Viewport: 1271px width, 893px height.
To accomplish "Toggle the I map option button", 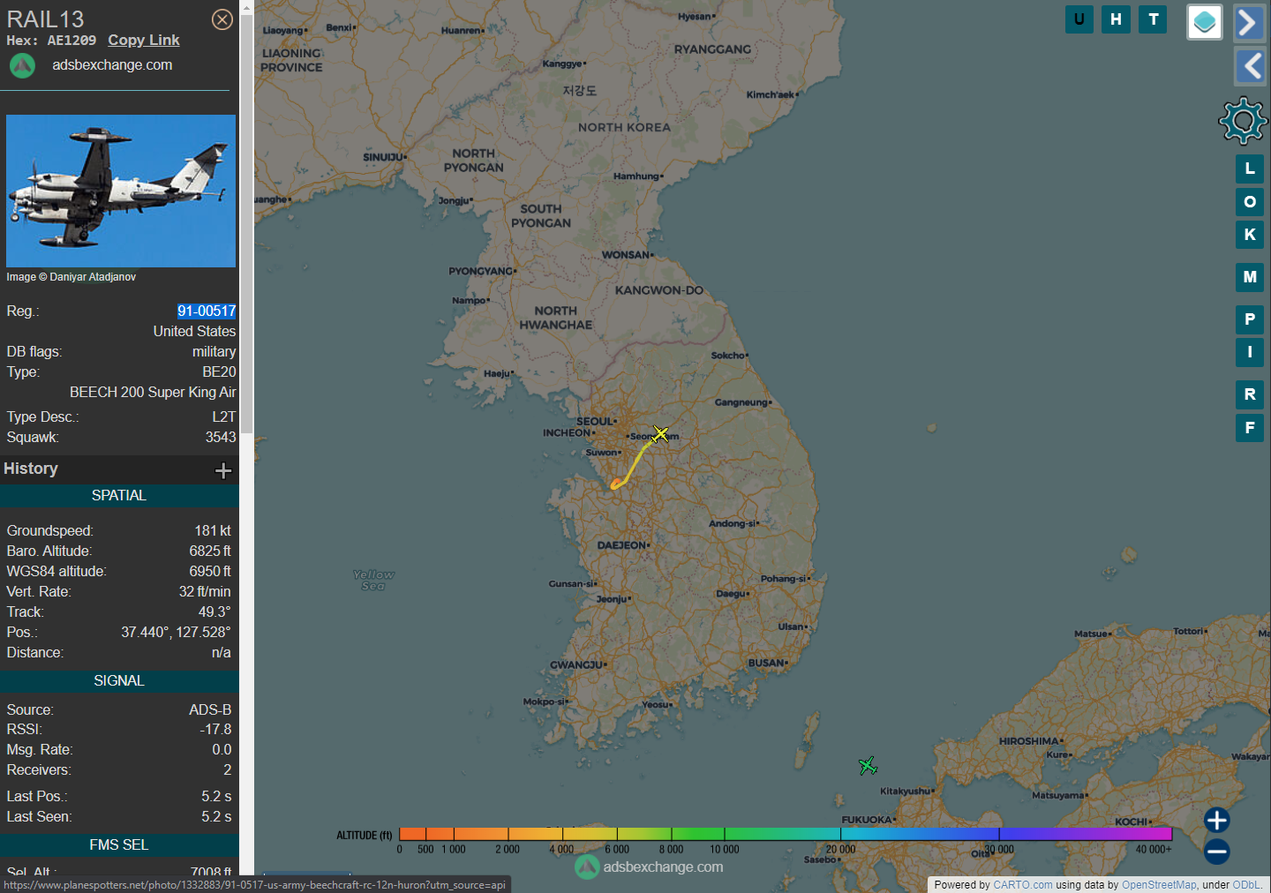I will click(x=1250, y=352).
